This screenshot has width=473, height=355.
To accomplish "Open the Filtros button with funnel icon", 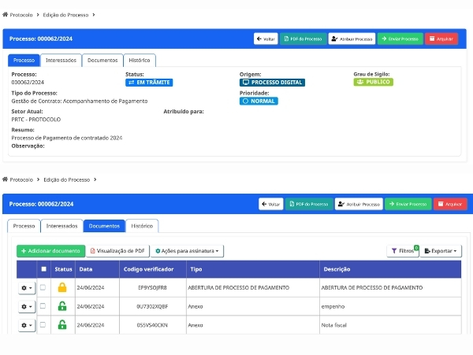I will point(403,251).
